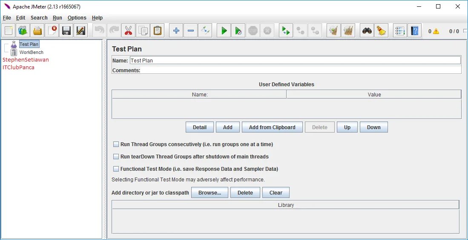Start the test with green play icon

coord(224,31)
